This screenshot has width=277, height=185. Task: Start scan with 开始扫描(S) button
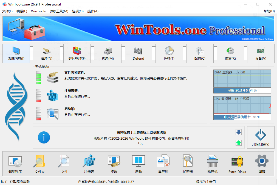(x=261, y=137)
